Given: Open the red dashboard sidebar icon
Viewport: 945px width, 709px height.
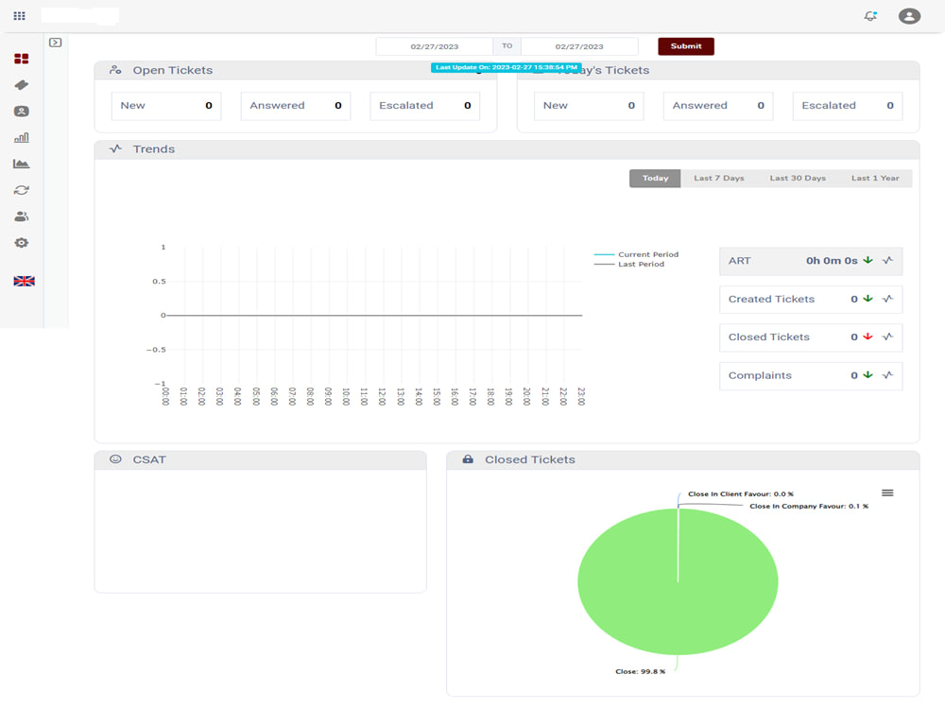Looking at the screenshot, I should click(21, 59).
